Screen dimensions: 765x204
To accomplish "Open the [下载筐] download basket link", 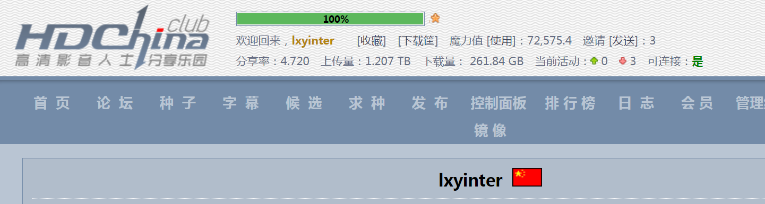I will (x=418, y=41).
